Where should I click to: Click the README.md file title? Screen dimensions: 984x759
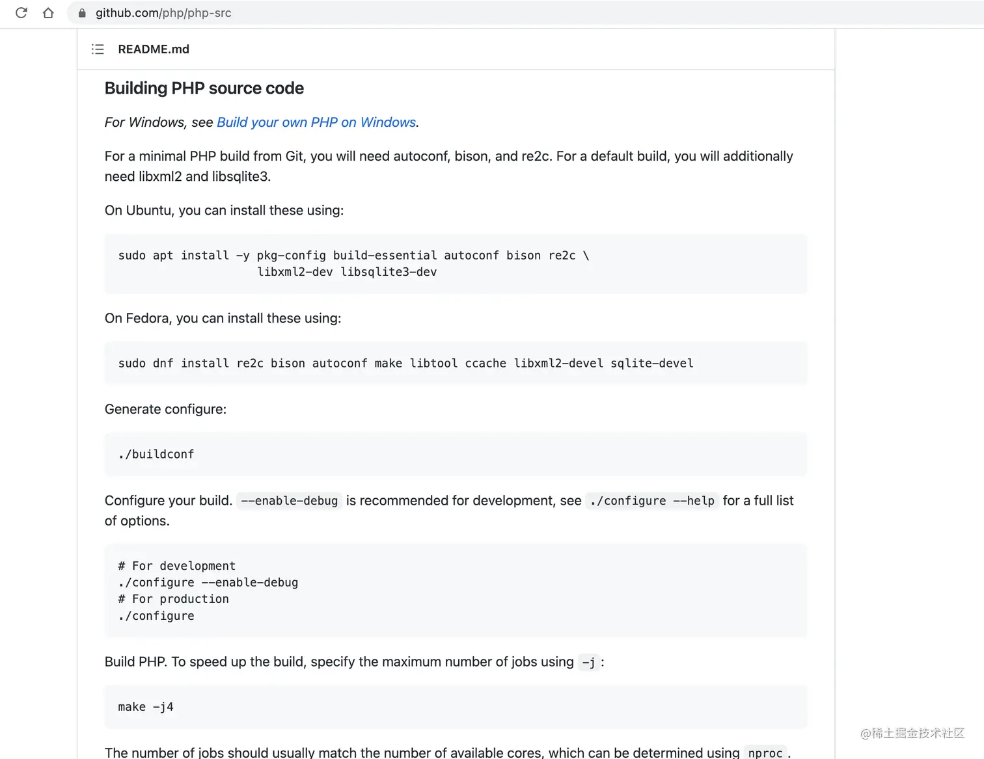click(x=154, y=49)
